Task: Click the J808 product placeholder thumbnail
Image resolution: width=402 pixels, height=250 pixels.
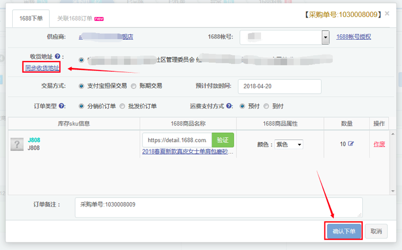Action: (17, 144)
